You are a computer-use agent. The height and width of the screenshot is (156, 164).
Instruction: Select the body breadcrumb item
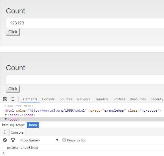click(33, 125)
